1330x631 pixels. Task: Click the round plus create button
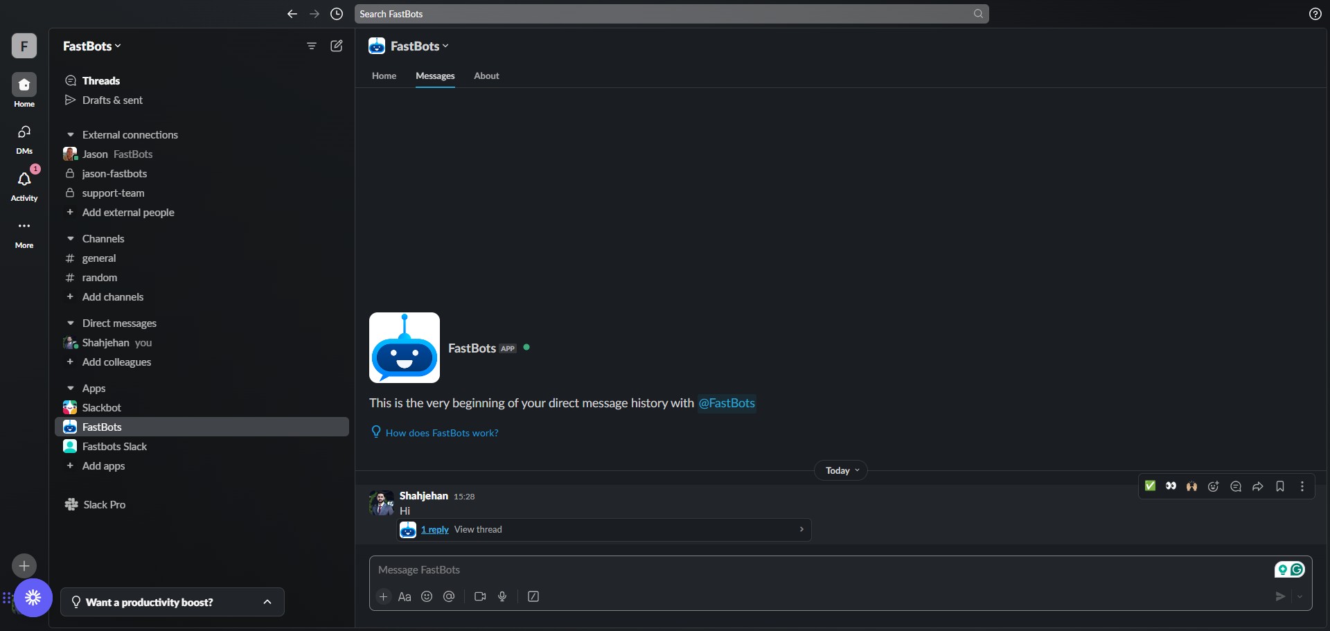[24, 566]
